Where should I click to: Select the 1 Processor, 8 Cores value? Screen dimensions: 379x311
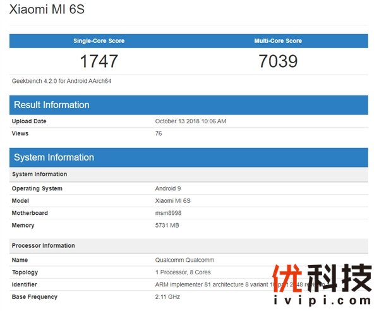183,272
